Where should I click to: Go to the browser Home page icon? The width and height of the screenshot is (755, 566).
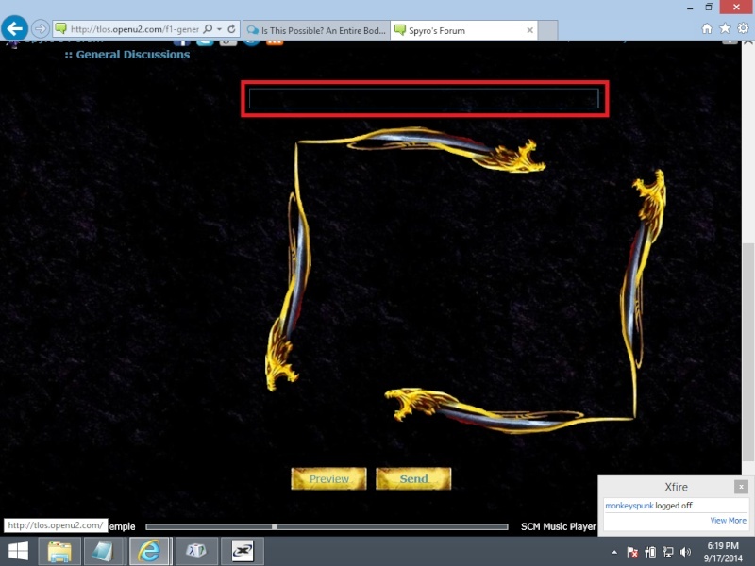coord(706,29)
